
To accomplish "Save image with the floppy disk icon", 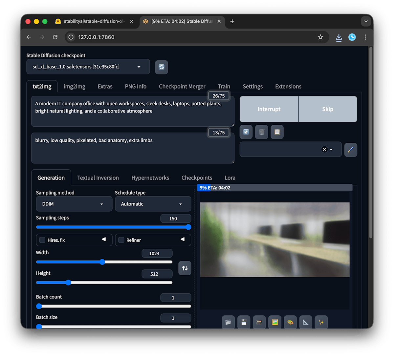I will point(244,322).
